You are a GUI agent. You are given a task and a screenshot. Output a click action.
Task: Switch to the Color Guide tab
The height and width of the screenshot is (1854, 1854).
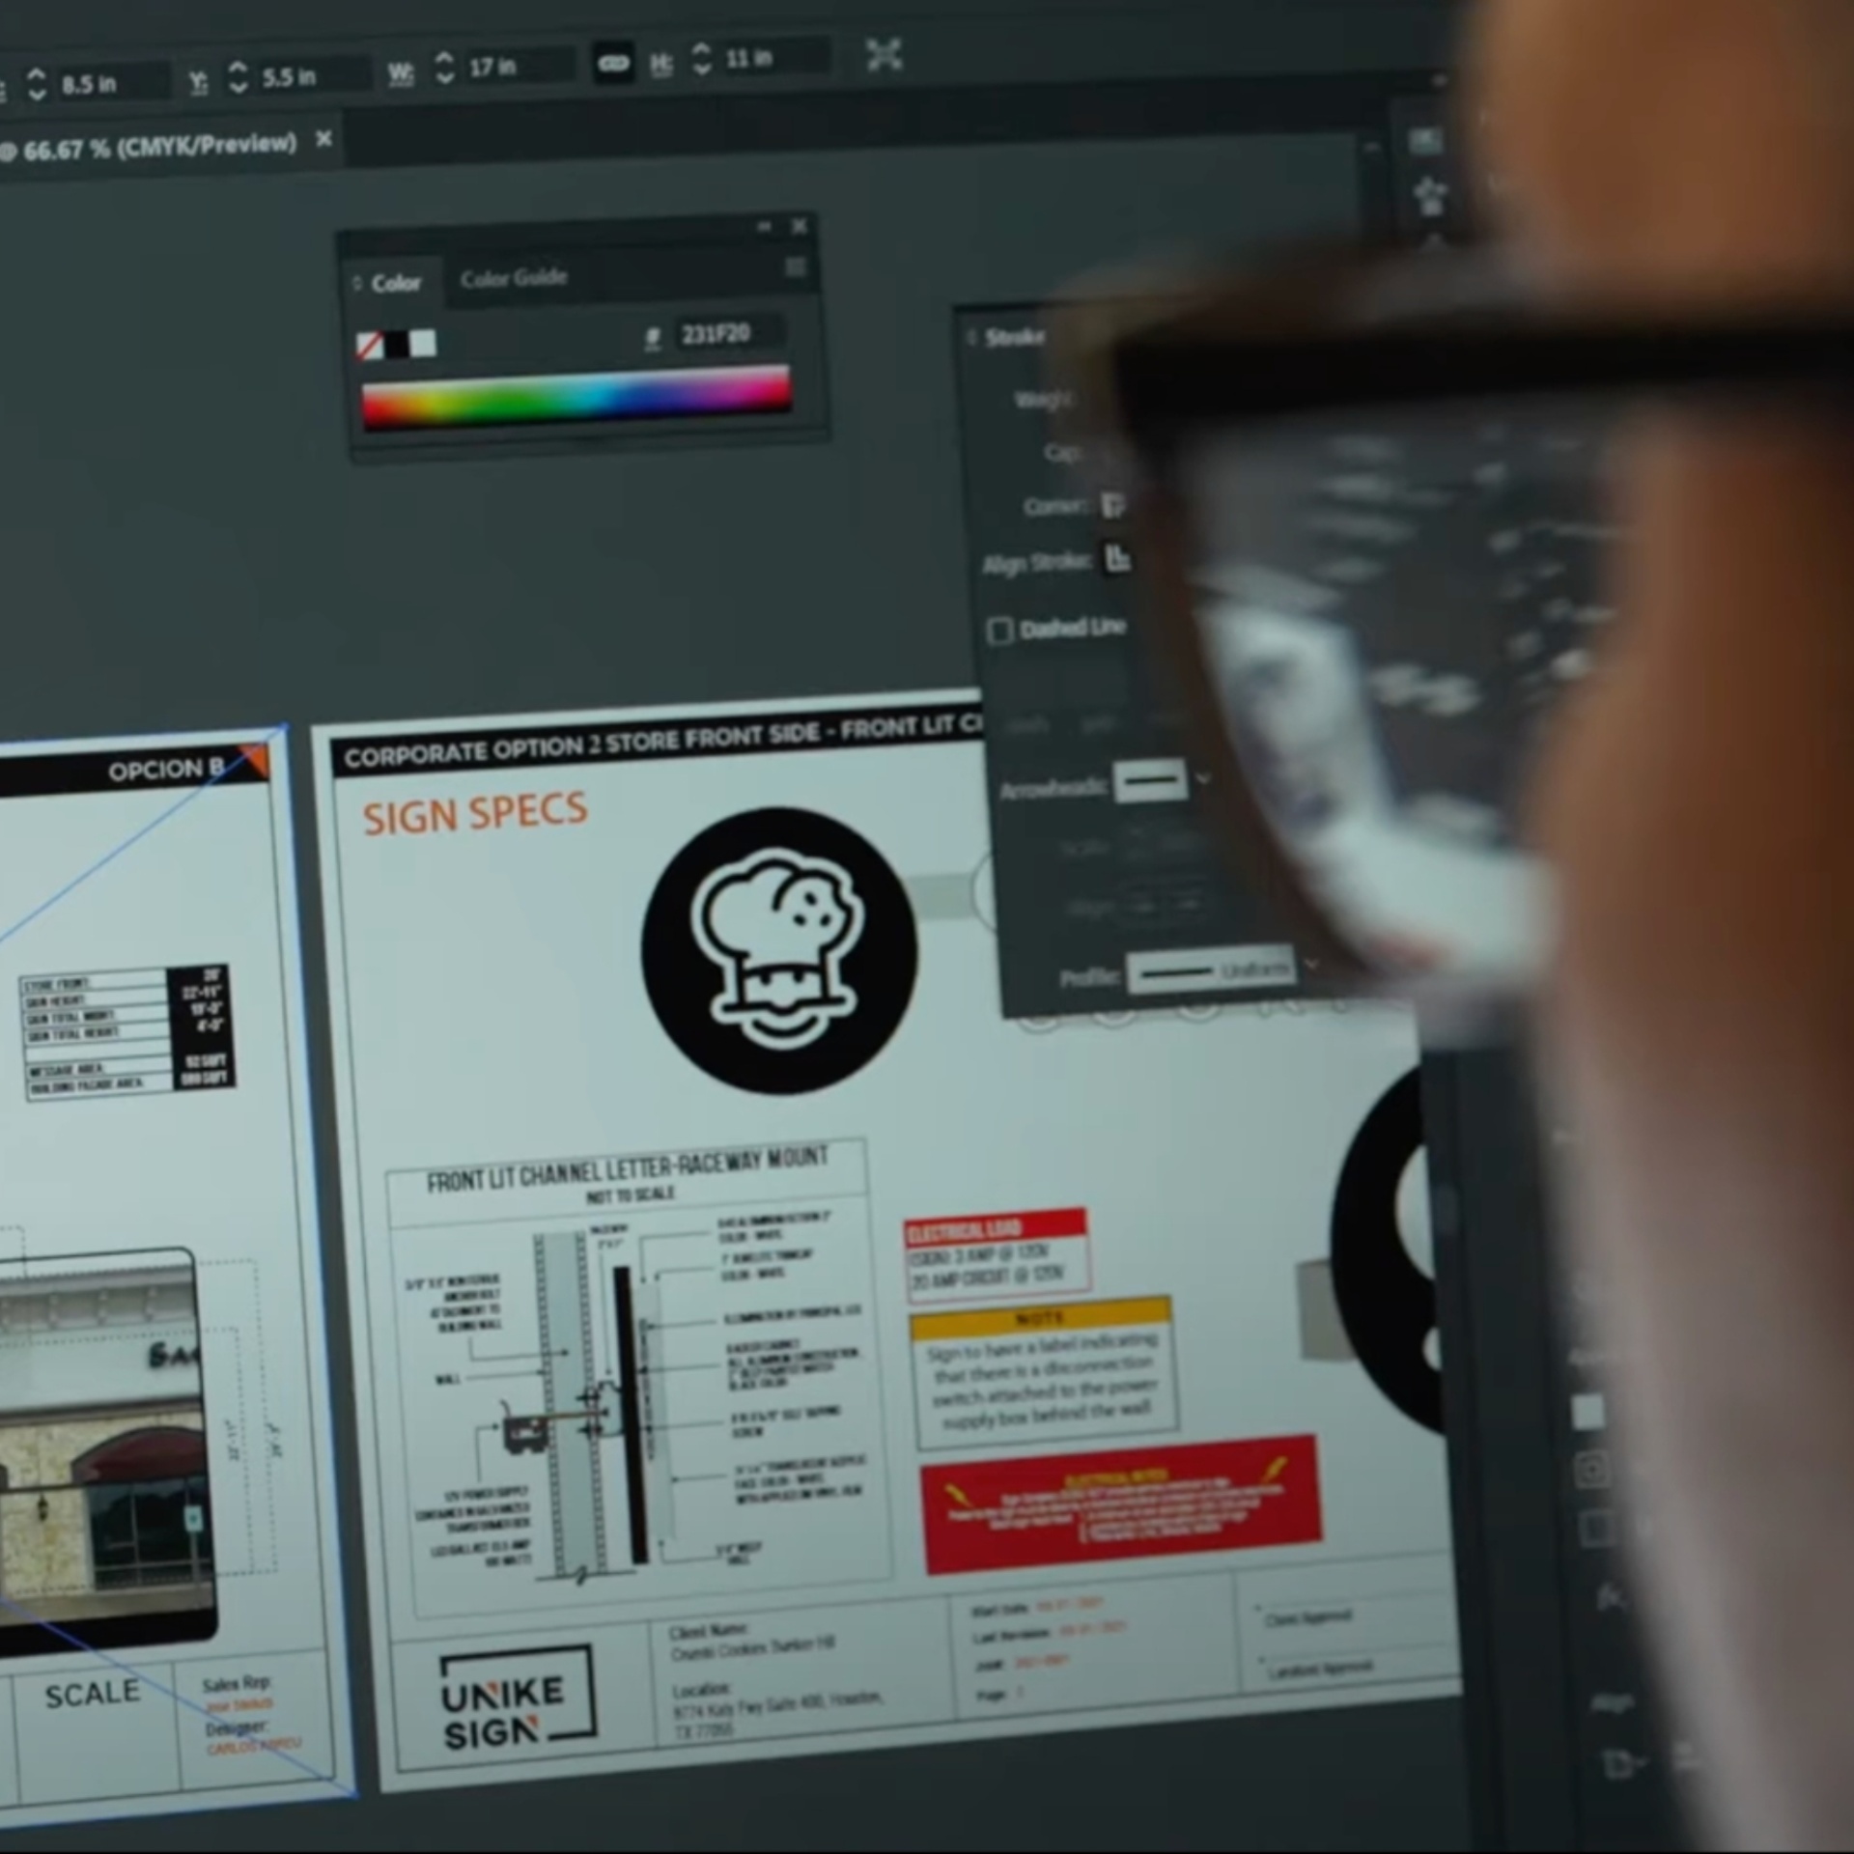[514, 279]
